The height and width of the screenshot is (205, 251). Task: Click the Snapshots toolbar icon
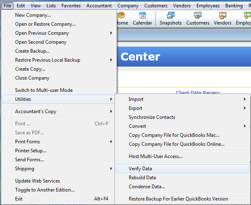170,19
